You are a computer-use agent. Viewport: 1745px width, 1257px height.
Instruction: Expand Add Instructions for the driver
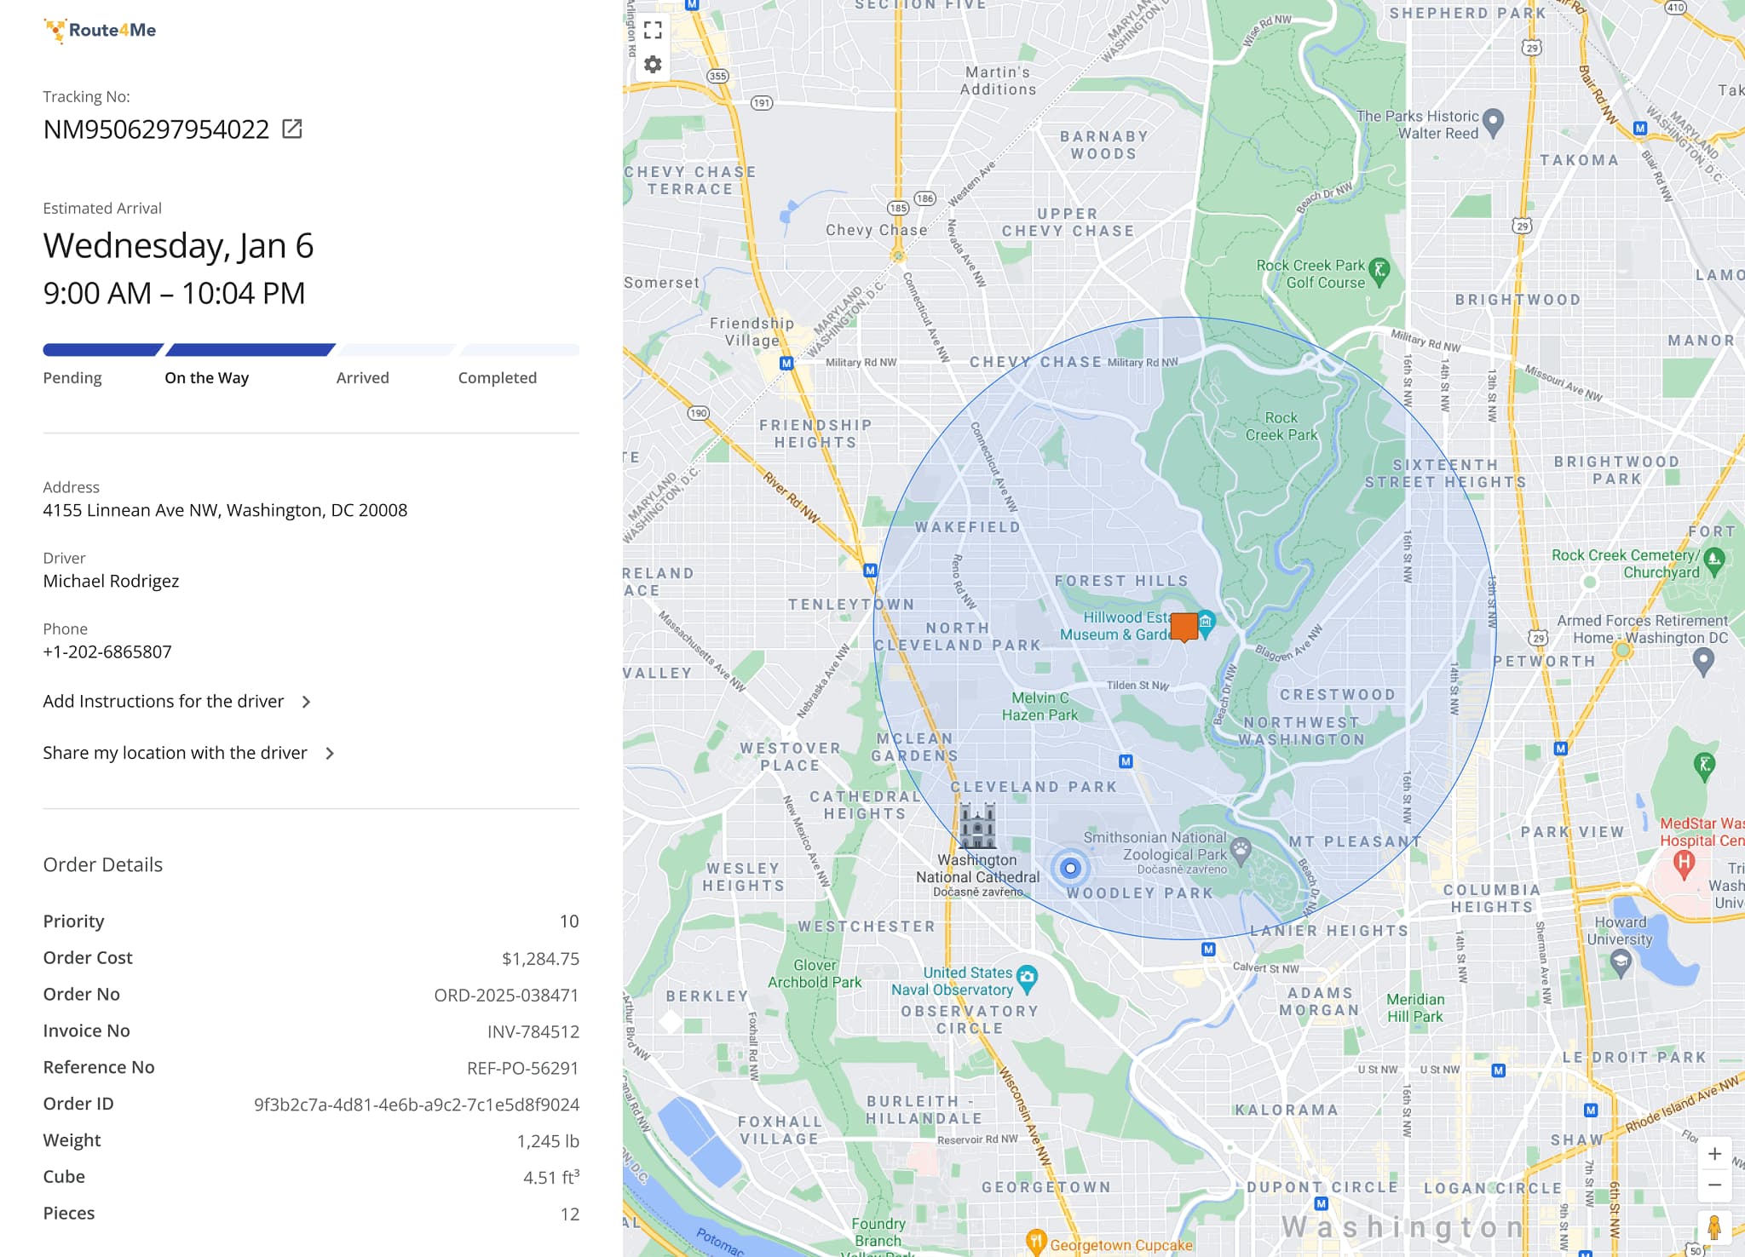pos(164,702)
